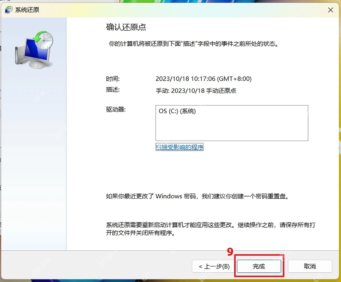
Task: Click the 确认还原点 heading
Action: tap(126, 27)
